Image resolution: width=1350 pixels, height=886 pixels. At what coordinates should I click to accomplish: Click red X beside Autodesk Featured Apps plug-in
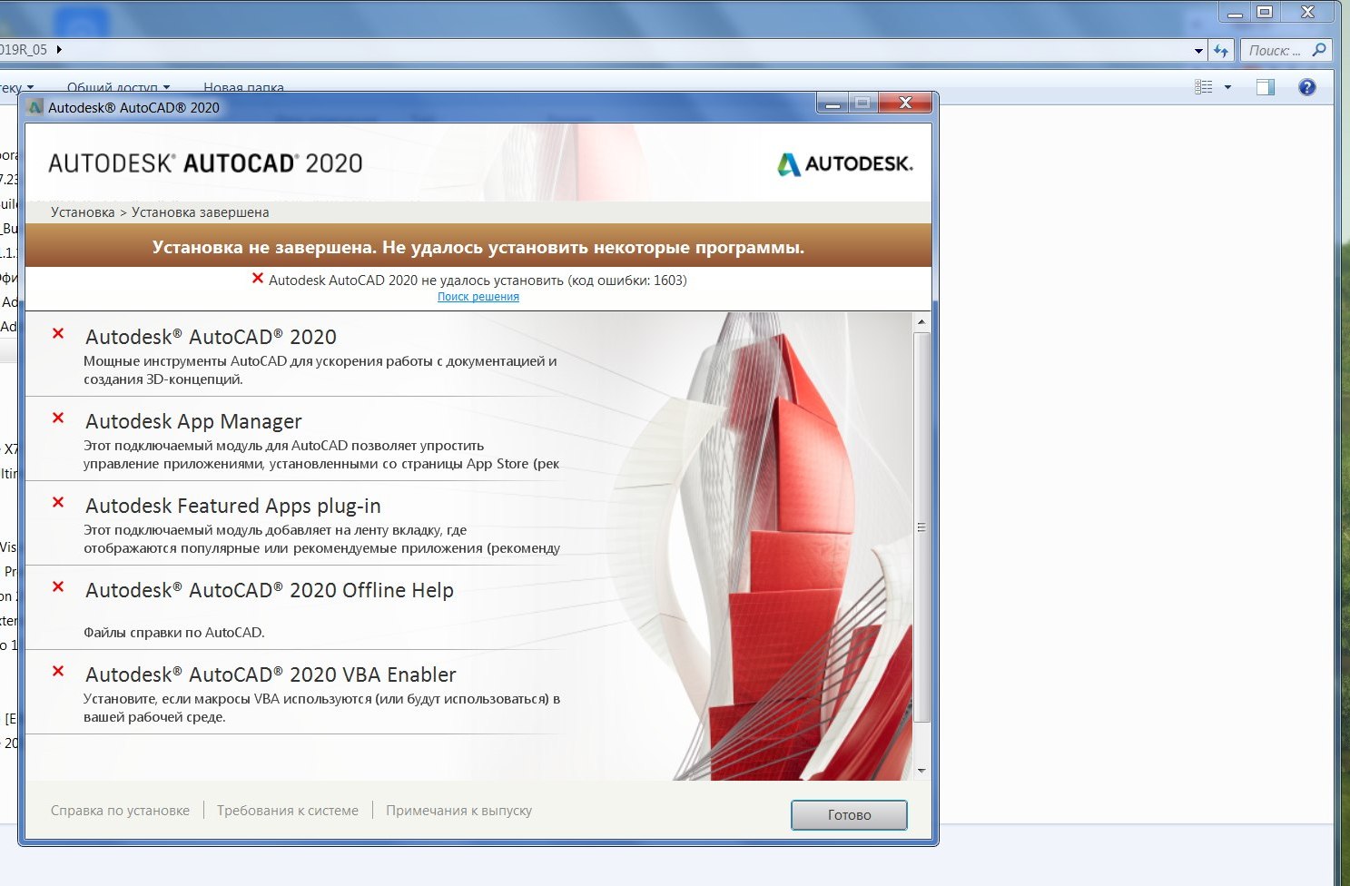pos(58,502)
